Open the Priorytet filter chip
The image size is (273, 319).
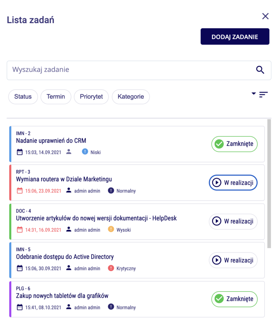pyautogui.click(x=91, y=97)
